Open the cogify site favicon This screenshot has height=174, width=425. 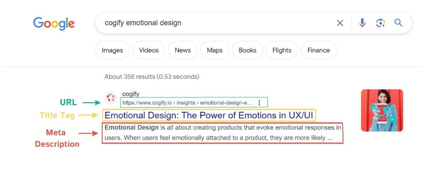(110, 98)
